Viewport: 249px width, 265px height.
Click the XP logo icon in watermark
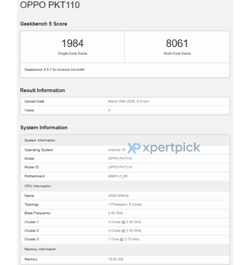point(134,148)
